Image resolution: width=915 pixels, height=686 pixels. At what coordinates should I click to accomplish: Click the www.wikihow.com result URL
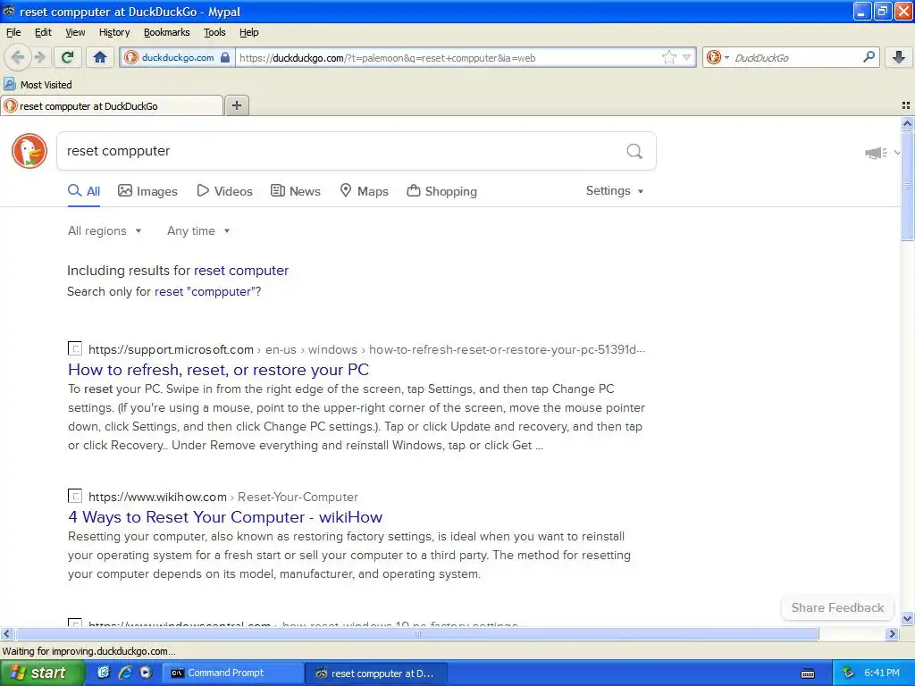click(222, 497)
